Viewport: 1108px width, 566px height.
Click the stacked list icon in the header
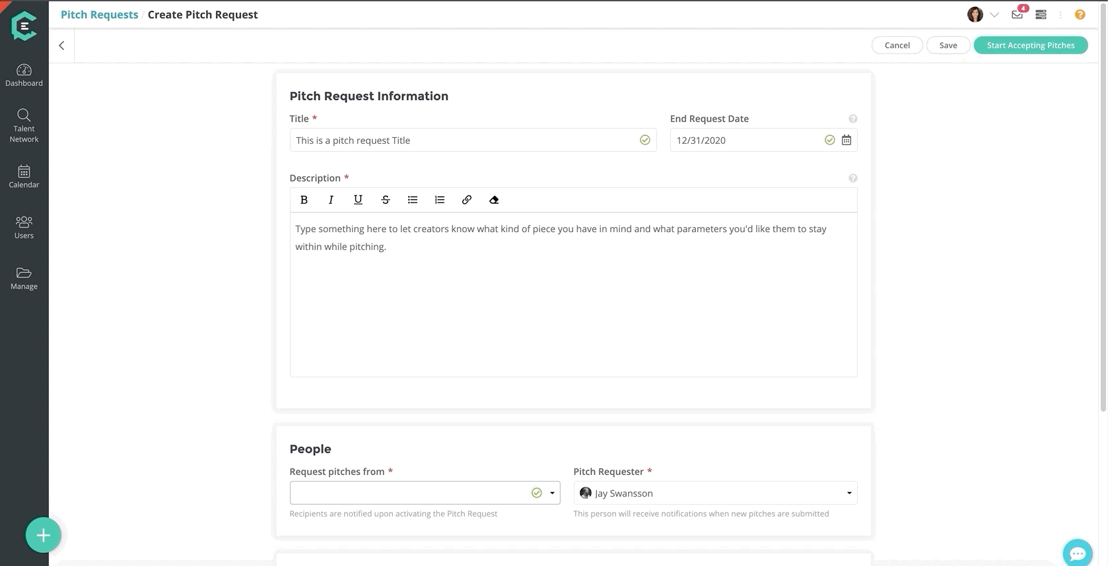pyautogui.click(x=1041, y=15)
